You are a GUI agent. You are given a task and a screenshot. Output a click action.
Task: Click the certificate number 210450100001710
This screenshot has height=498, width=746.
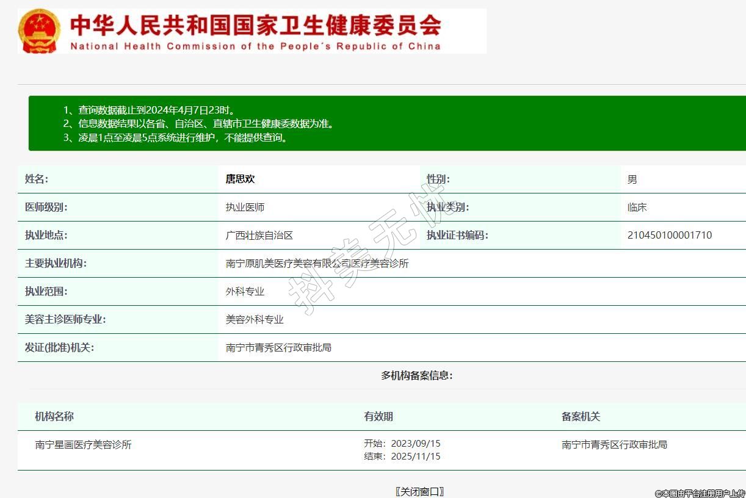[x=669, y=236]
